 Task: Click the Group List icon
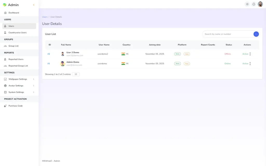pos(5,46)
